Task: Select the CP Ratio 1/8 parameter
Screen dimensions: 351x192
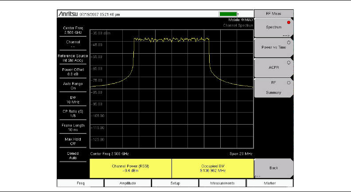Action: coord(73,113)
